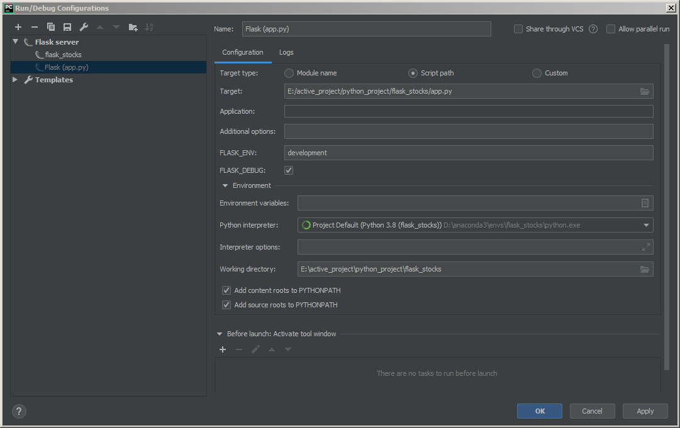Click the Save Configuration disk icon
The image size is (680, 428).
(x=67, y=27)
